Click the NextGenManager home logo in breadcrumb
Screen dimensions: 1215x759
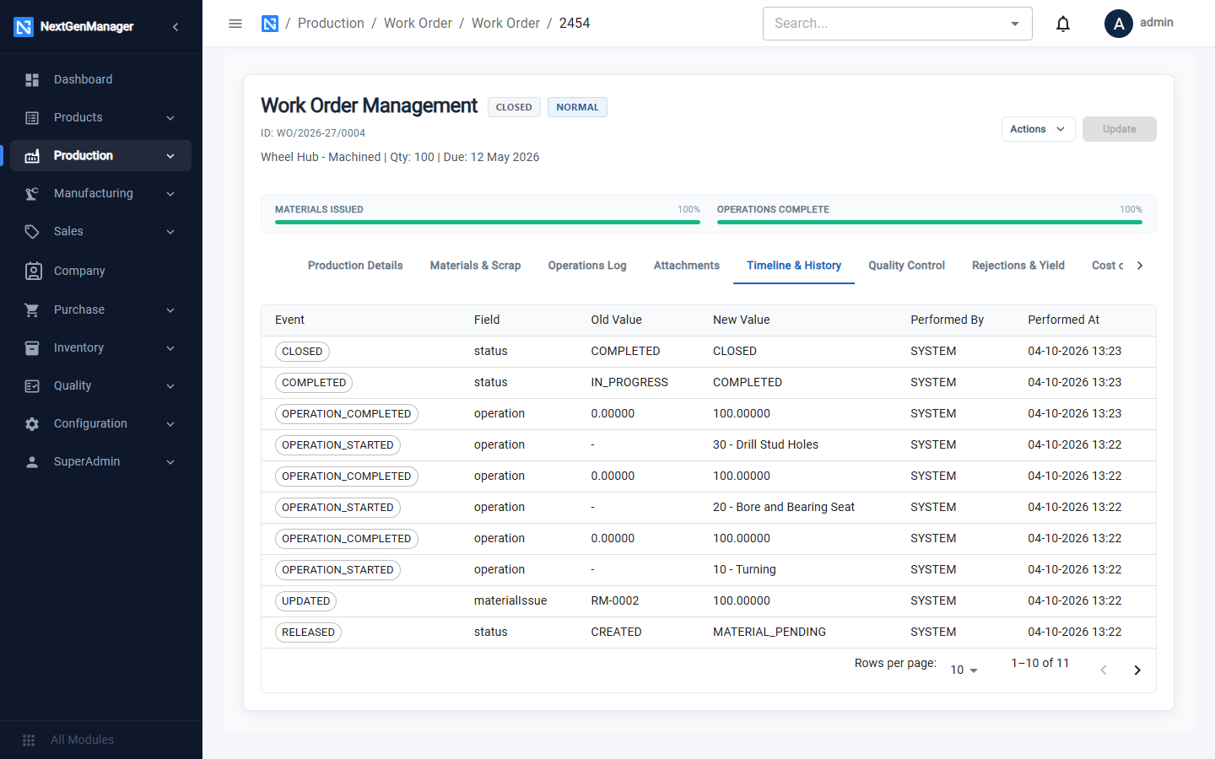[270, 24]
